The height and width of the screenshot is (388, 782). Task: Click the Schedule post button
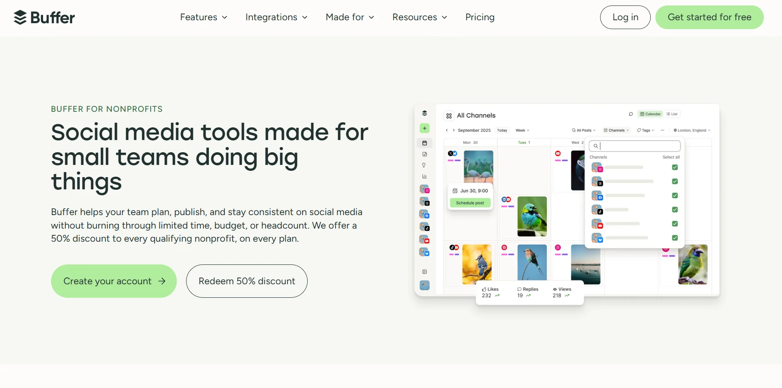tap(470, 203)
